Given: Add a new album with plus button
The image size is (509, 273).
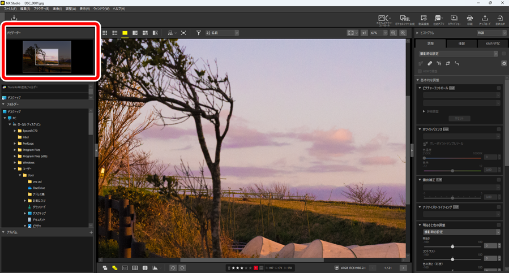Looking at the screenshot, I should pos(91,232).
